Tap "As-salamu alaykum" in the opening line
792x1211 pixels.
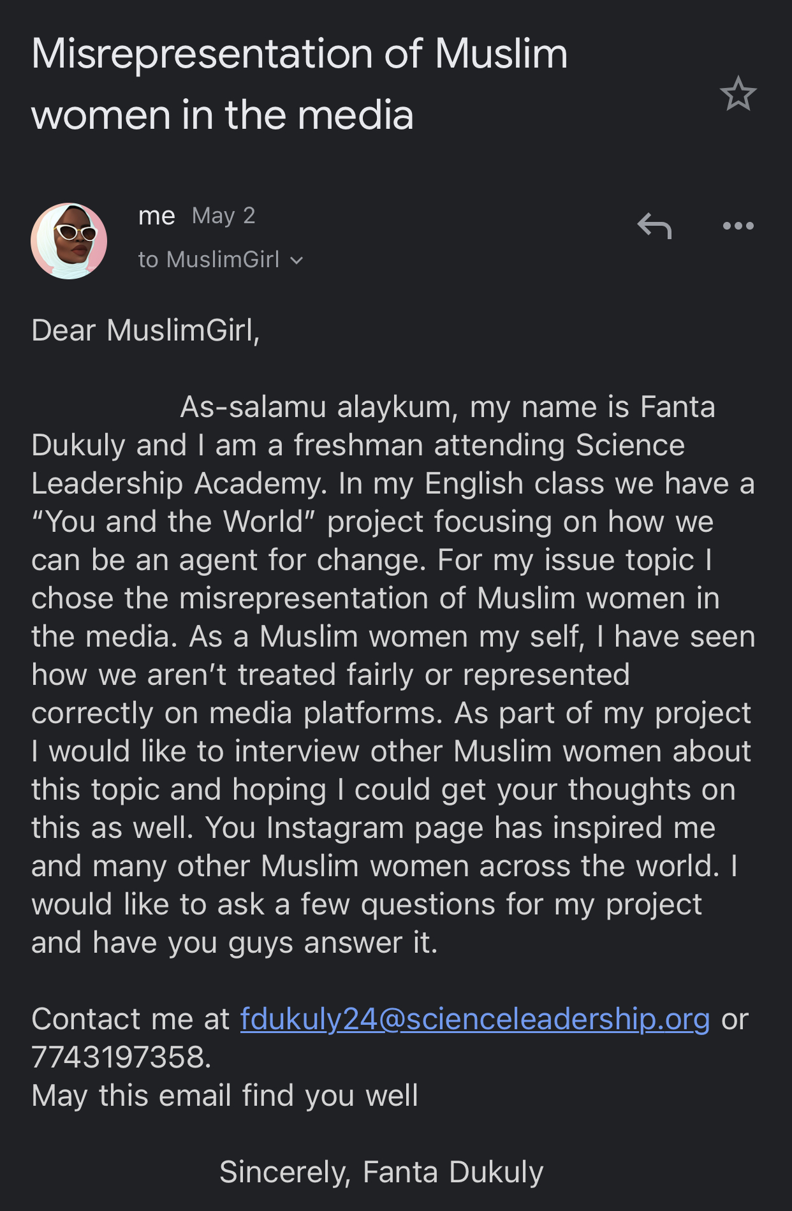click(318, 407)
